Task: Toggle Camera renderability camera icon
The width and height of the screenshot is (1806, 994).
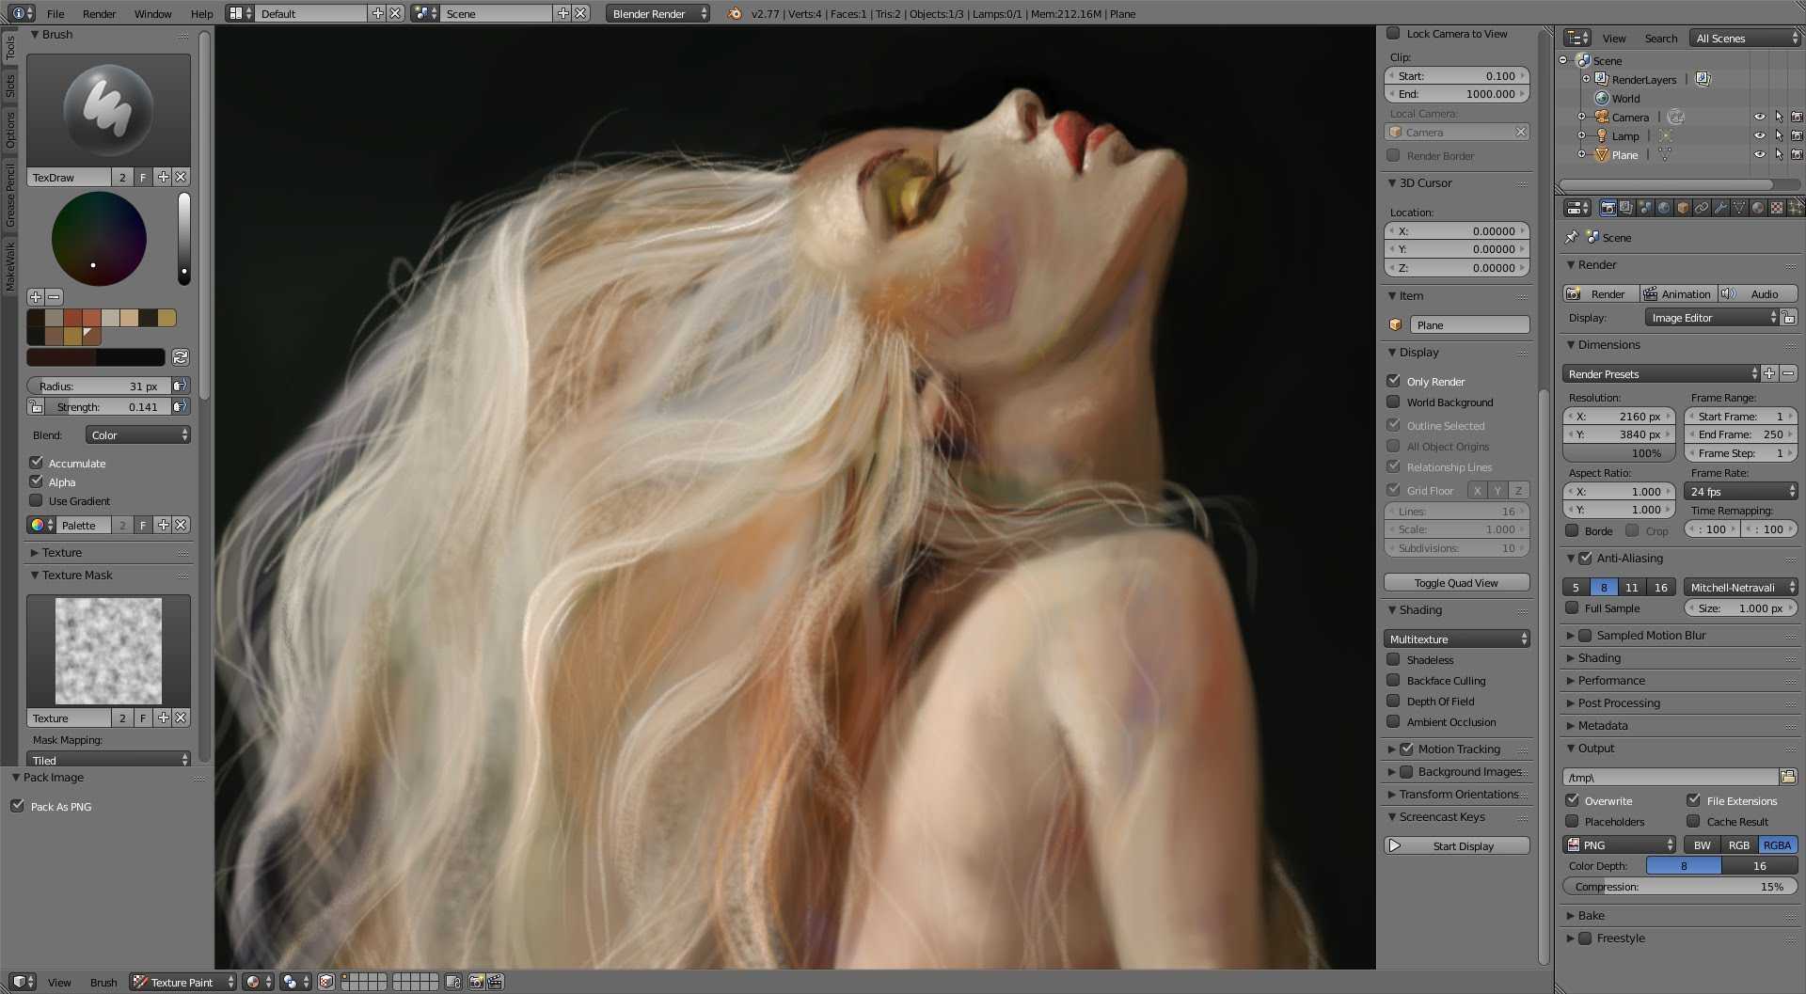Action: pyautogui.click(x=1797, y=117)
